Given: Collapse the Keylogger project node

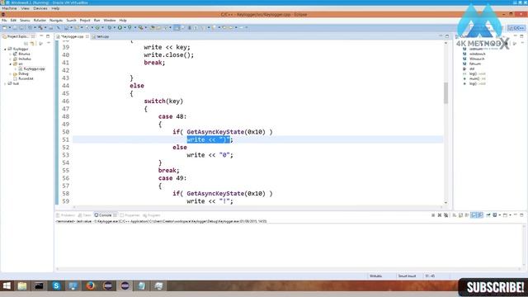Looking at the screenshot, I should 5,49.
